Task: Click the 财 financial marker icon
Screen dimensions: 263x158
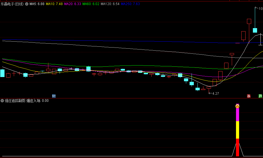Action: point(54,96)
